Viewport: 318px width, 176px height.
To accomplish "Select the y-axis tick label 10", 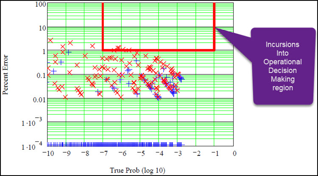I will pos(42,28).
